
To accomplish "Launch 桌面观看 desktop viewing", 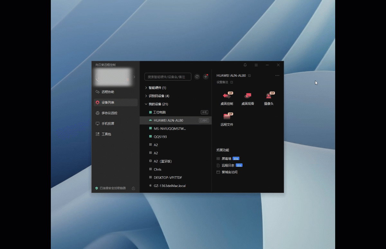I will coord(248,99).
